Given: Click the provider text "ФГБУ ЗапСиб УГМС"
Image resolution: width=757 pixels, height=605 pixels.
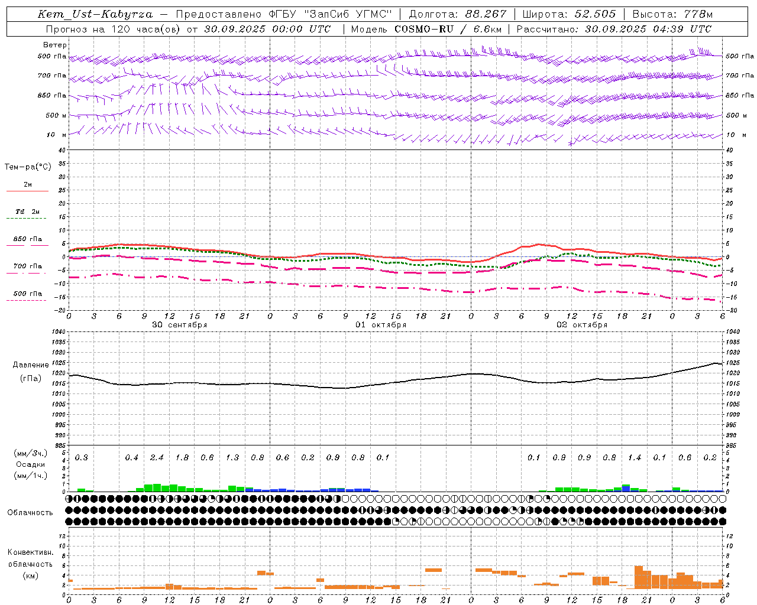Looking at the screenshot, I should [x=331, y=14].
